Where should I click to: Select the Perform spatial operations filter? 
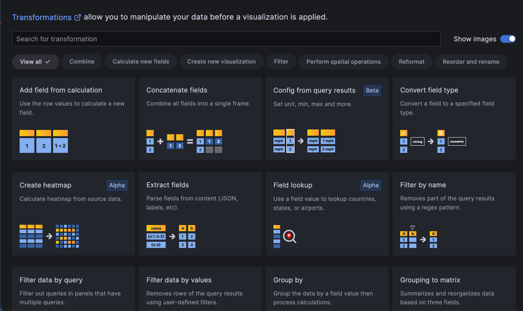pyautogui.click(x=343, y=62)
